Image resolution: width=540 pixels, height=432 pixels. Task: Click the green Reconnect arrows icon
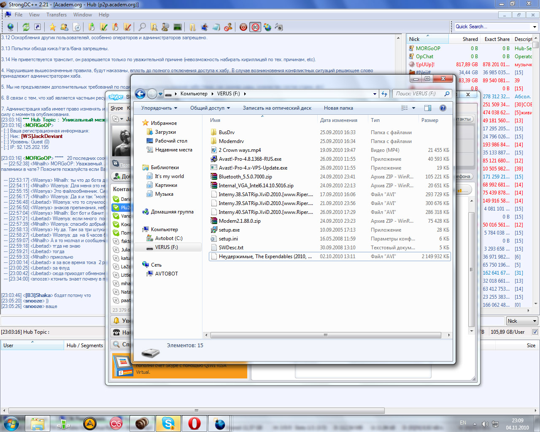coord(26,27)
